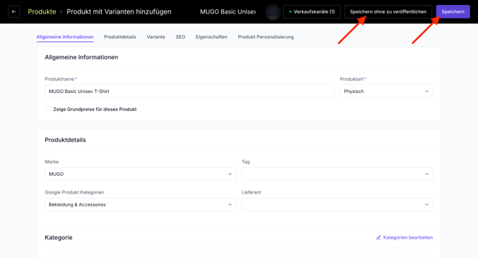This screenshot has width=478, height=258.
Task: Open the Produkt Personalisierung tab
Action: click(x=266, y=37)
